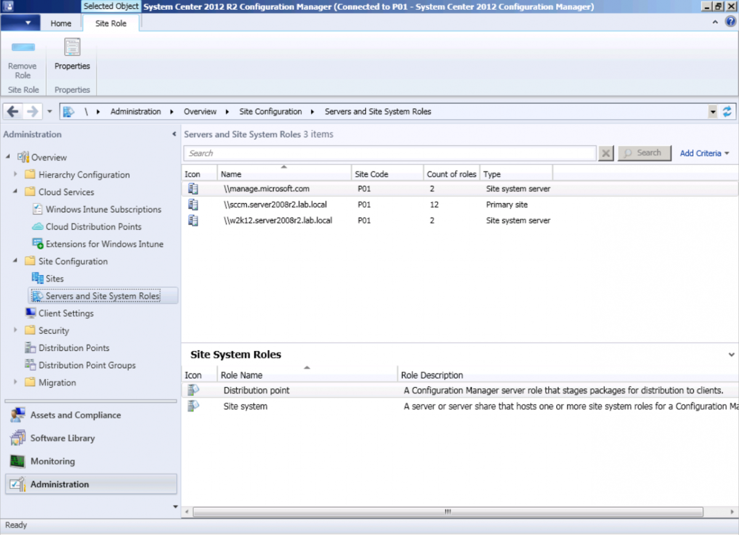Click the Cloud Services folder icon
The width and height of the screenshot is (739, 535).
(x=30, y=192)
